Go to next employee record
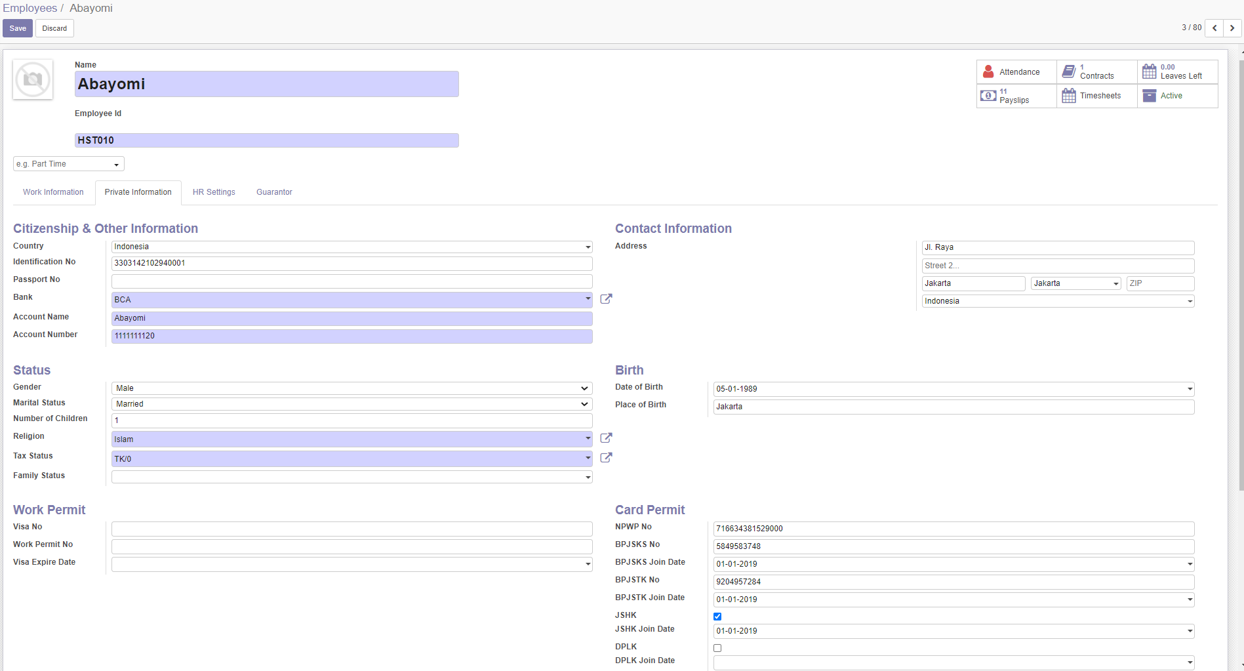The image size is (1244, 671). coord(1233,28)
